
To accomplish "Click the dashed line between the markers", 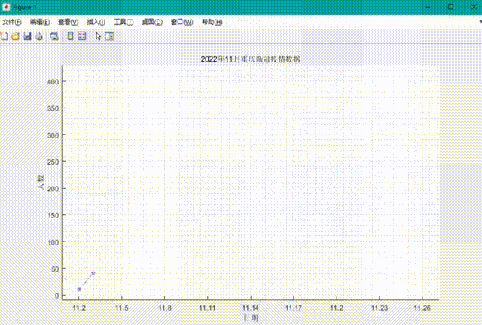I will point(86,281).
